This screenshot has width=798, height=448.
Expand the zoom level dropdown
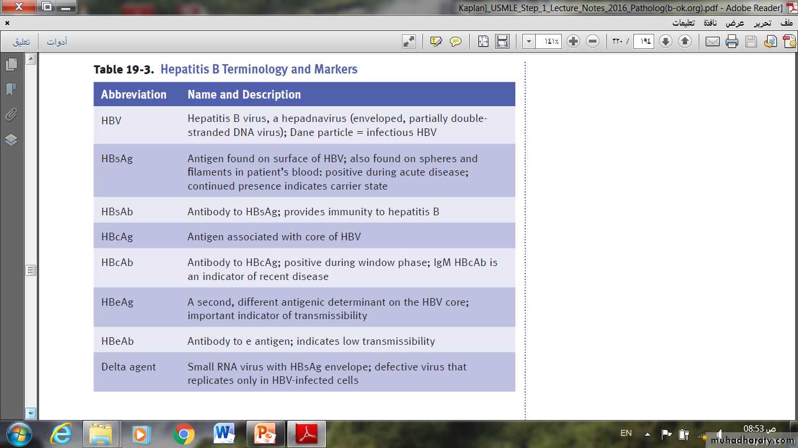529,41
